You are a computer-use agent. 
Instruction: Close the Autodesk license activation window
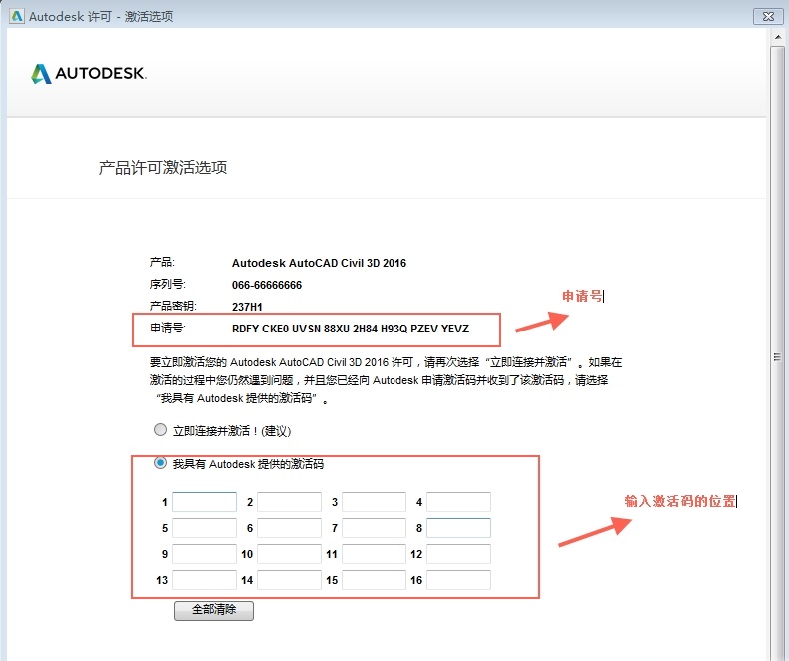[x=768, y=16]
